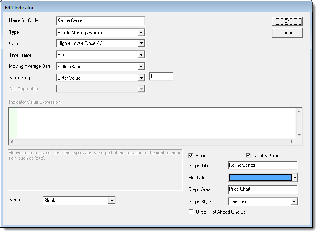The width and height of the screenshot is (319, 234).
Task: Open the Time Frame dropdown
Action: [x=141, y=55]
